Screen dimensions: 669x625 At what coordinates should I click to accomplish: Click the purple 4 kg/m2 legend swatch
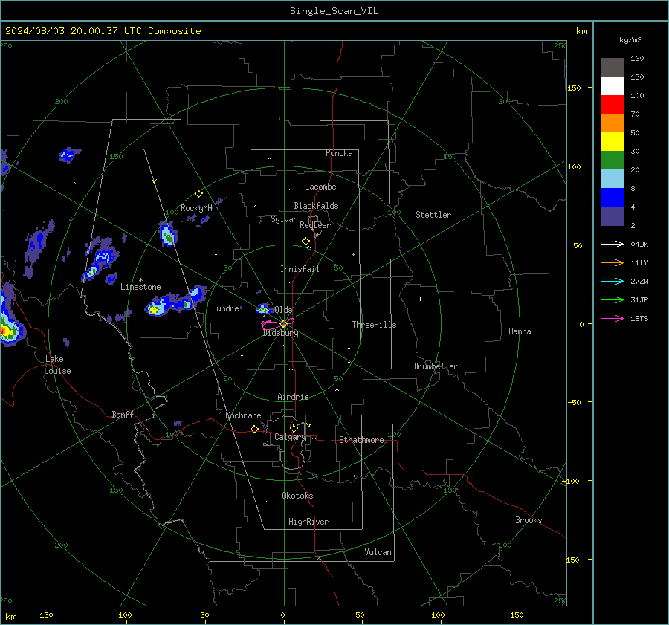[613, 216]
